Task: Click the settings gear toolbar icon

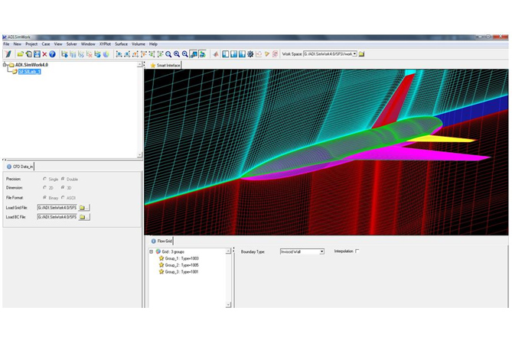Action: pos(250,54)
